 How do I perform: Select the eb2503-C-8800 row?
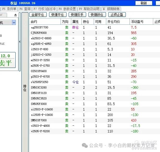click(94, 38)
